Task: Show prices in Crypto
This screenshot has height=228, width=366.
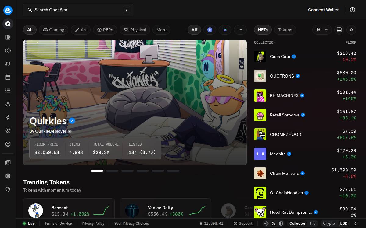Action: [x=329, y=223]
